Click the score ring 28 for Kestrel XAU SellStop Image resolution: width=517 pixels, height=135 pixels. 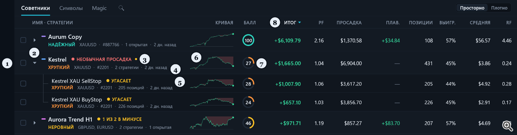pos(248,84)
